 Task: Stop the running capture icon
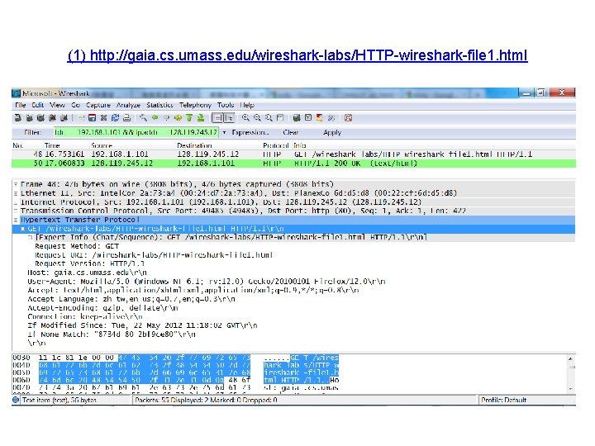52,118
